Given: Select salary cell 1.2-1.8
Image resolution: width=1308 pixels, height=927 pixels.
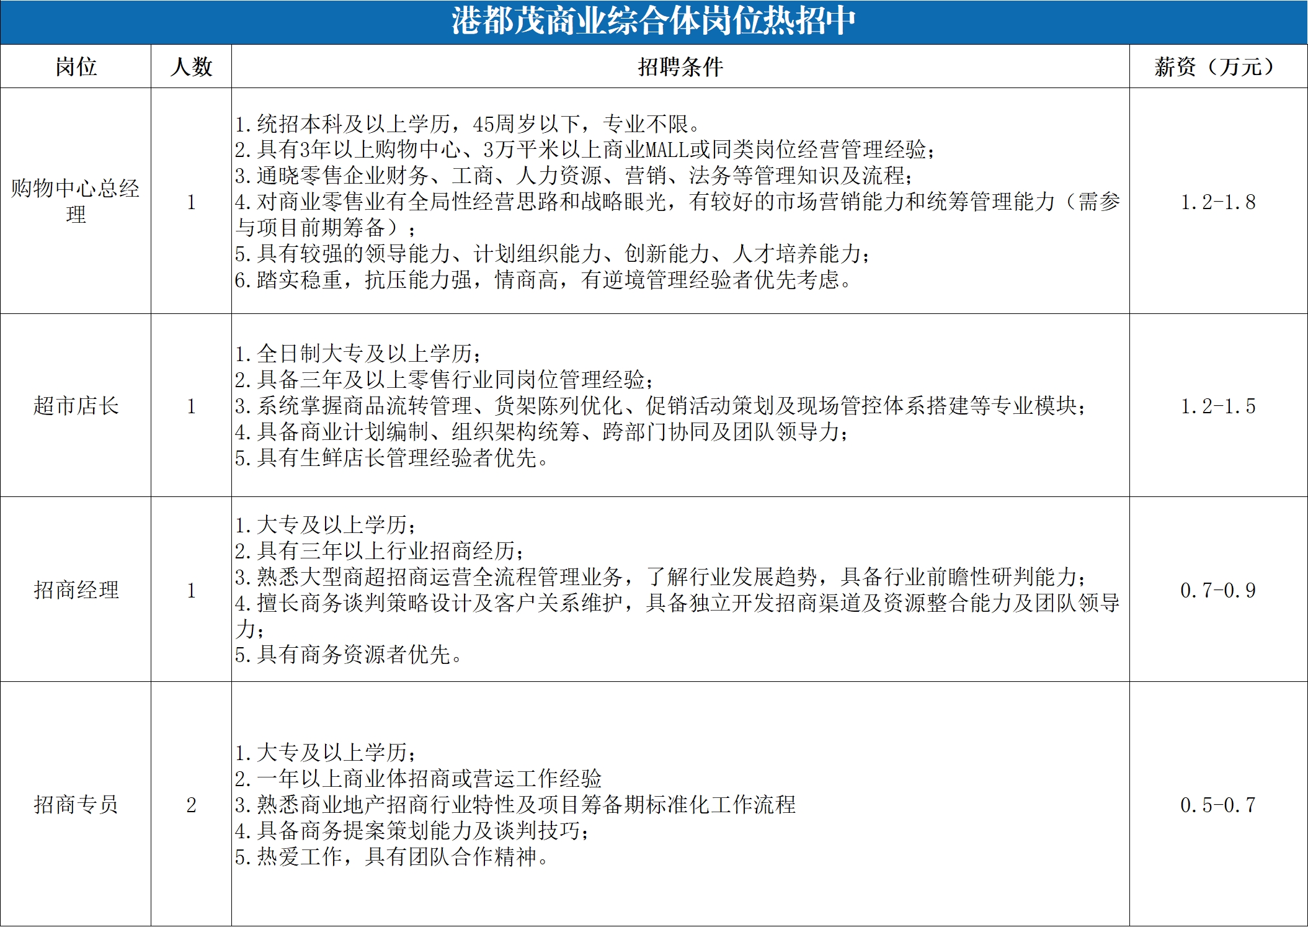Looking at the screenshot, I should tap(1218, 202).
